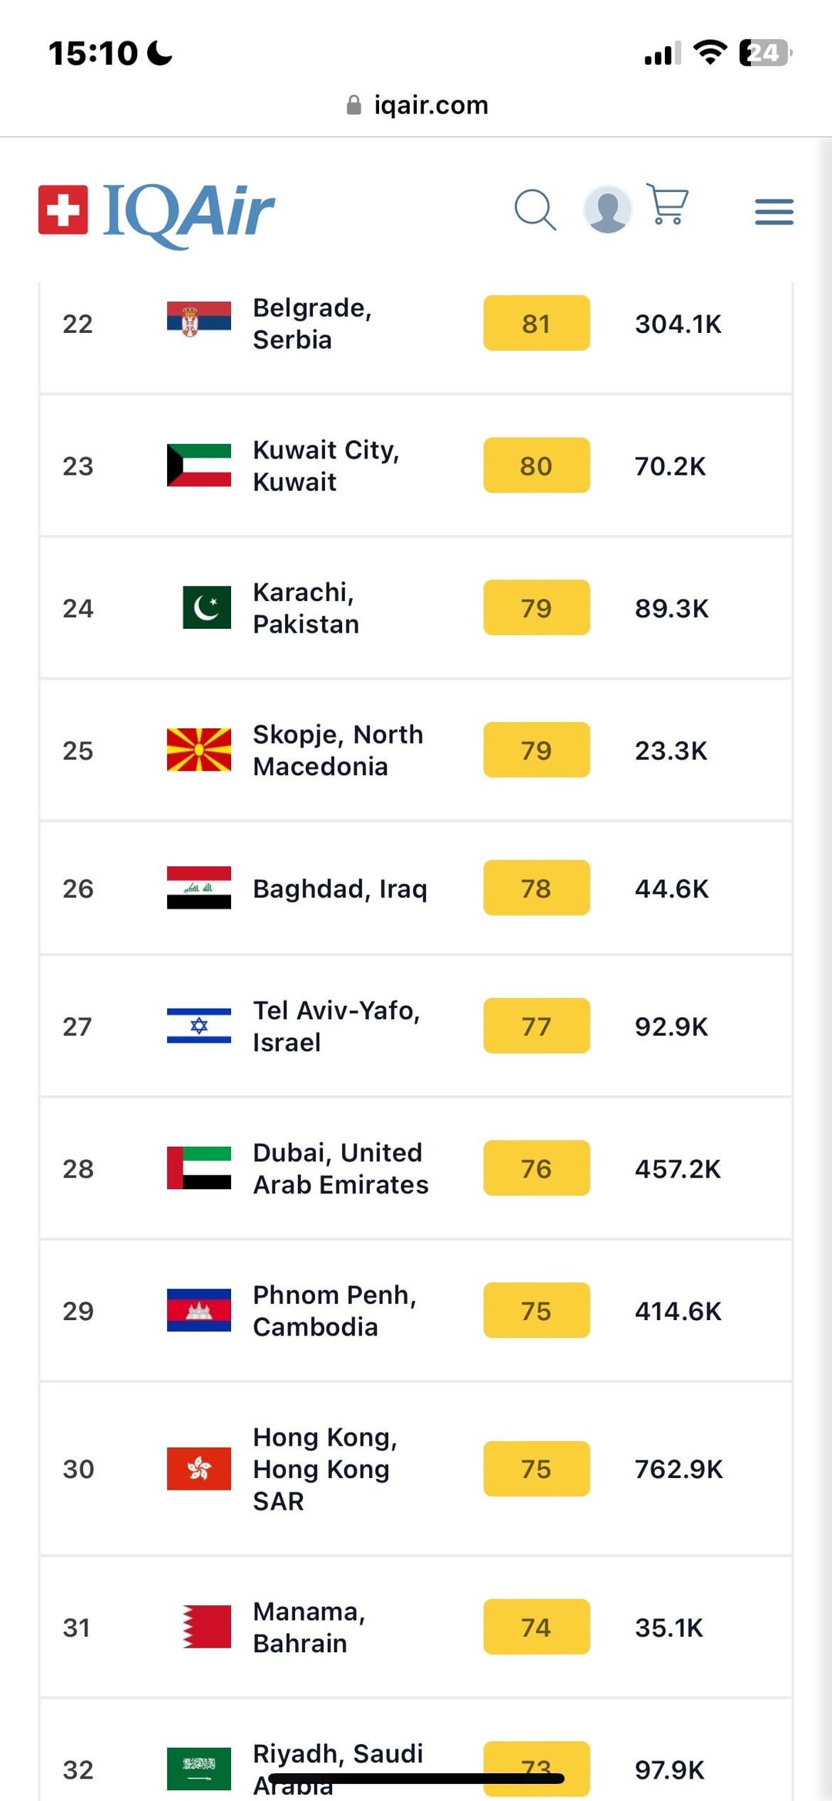Select Dubai, United Arab Emirates entry
Image resolution: width=832 pixels, height=1801 pixels.
pos(341,1168)
